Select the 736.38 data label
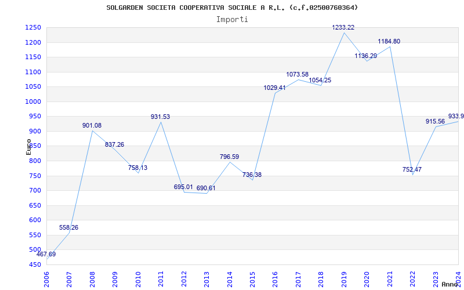 [252, 175]
